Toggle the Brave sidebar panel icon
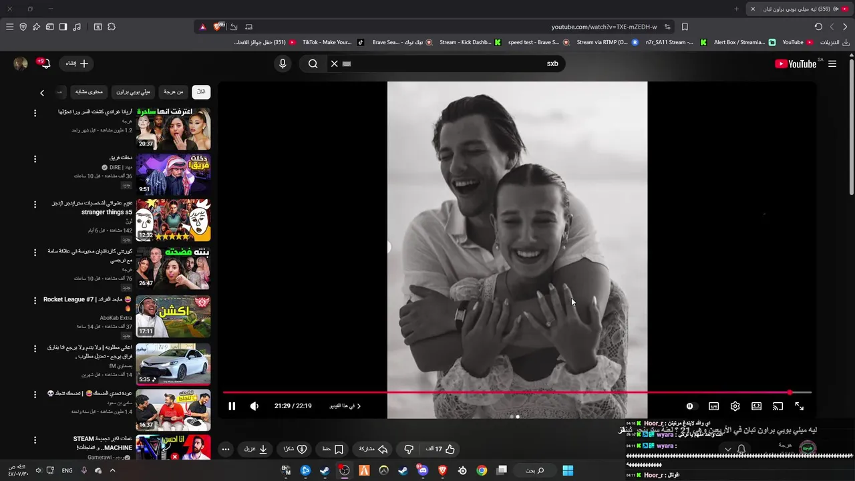The image size is (855, 481). coord(63,27)
